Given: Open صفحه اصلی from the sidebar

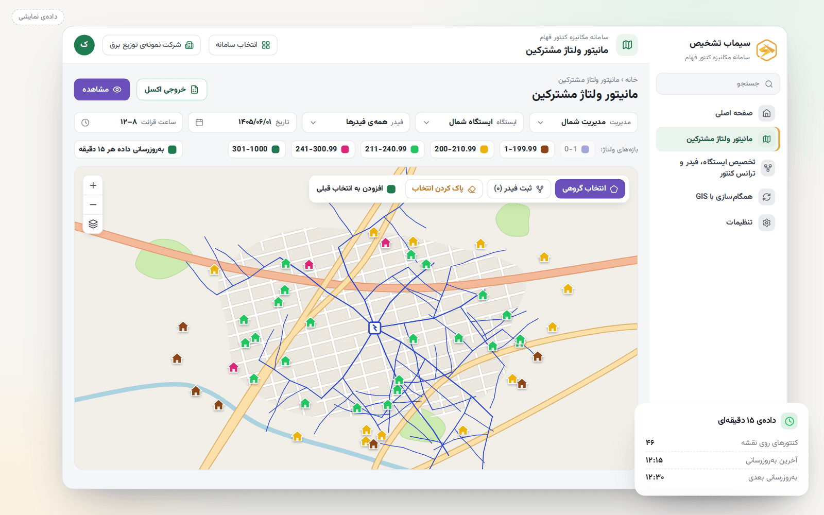Looking at the screenshot, I should click(717, 113).
